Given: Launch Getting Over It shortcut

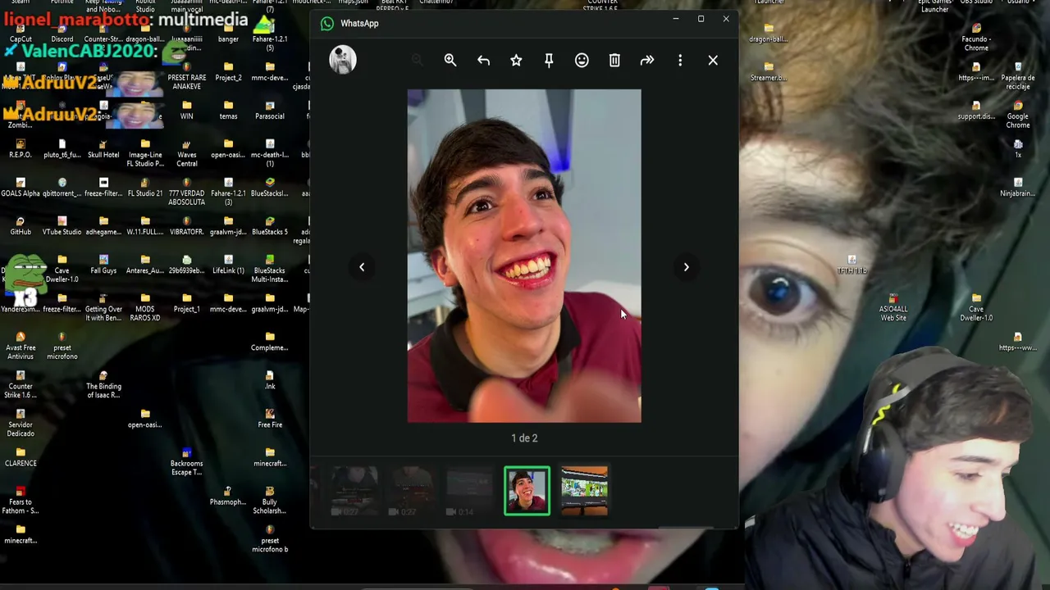Looking at the screenshot, I should pos(103,306).
